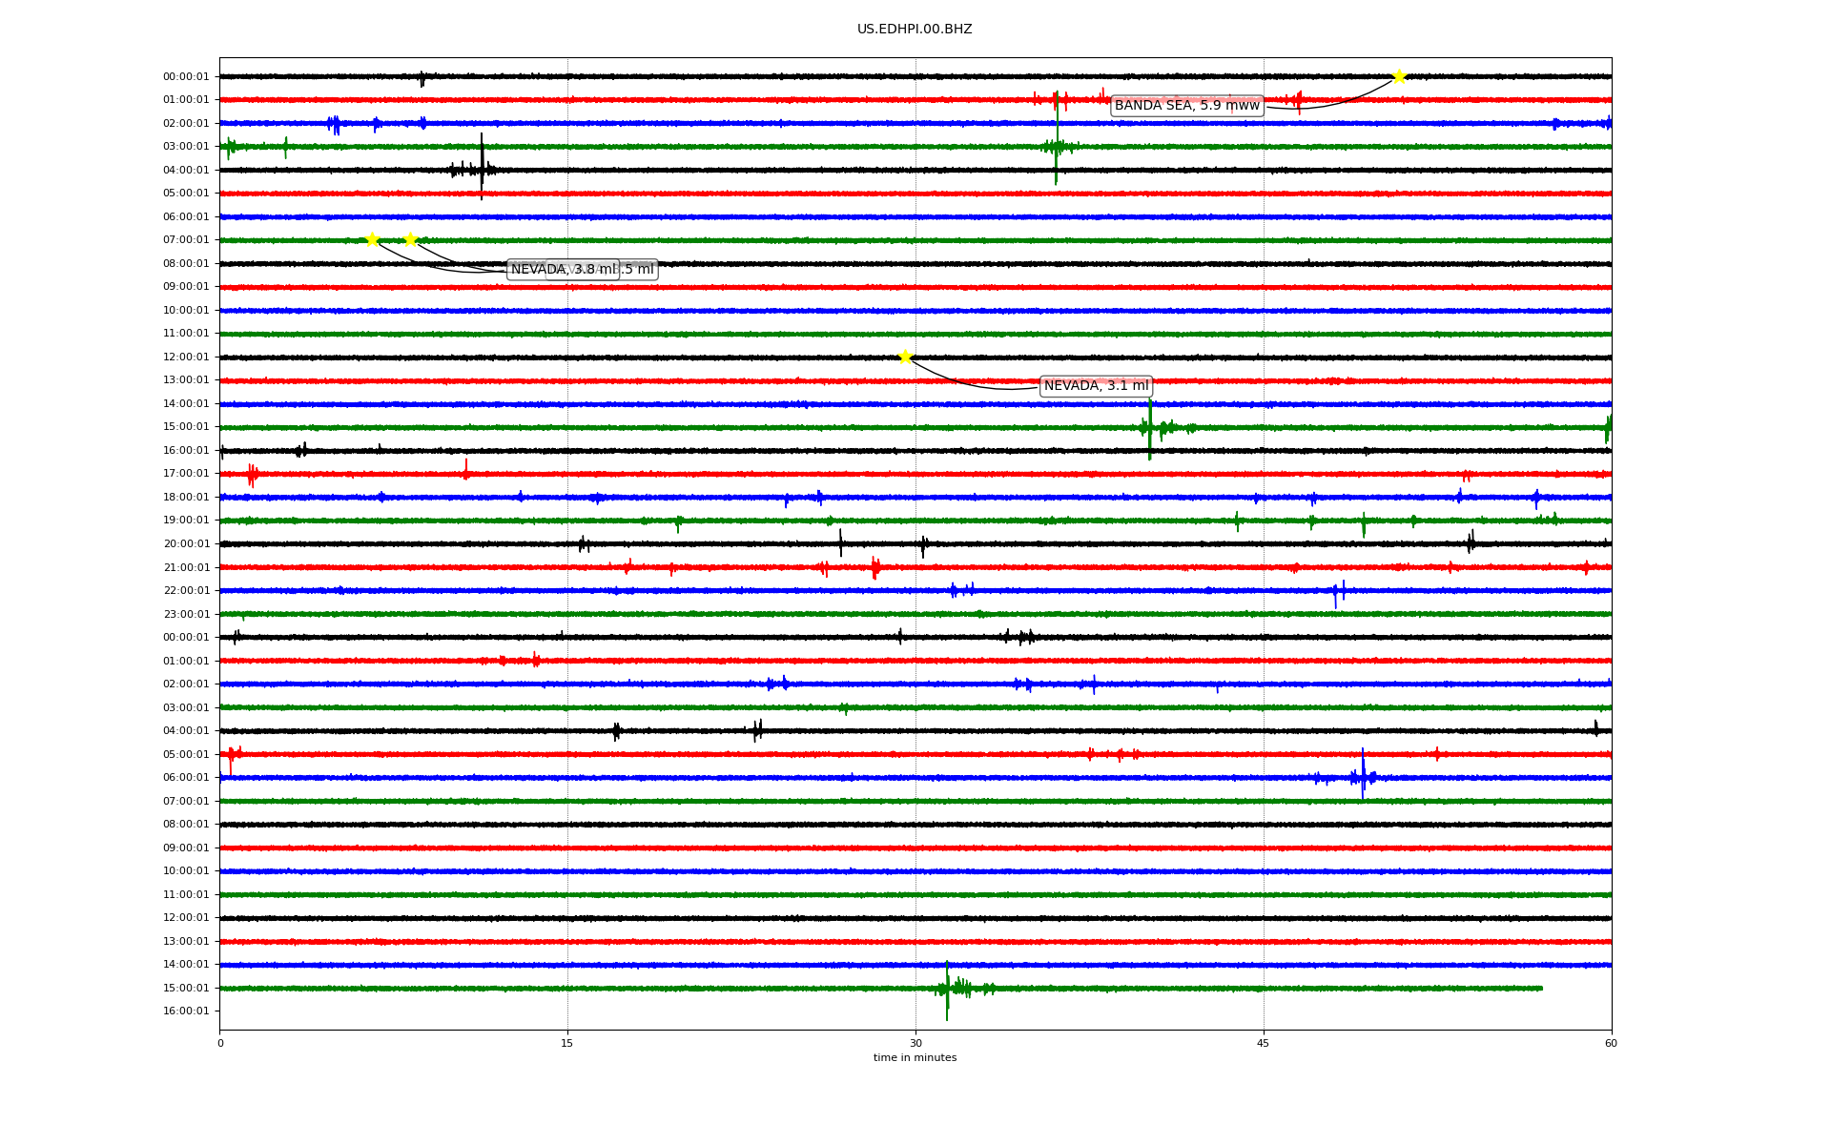Click the 21:00:01 trace time label

coord(186,567)
